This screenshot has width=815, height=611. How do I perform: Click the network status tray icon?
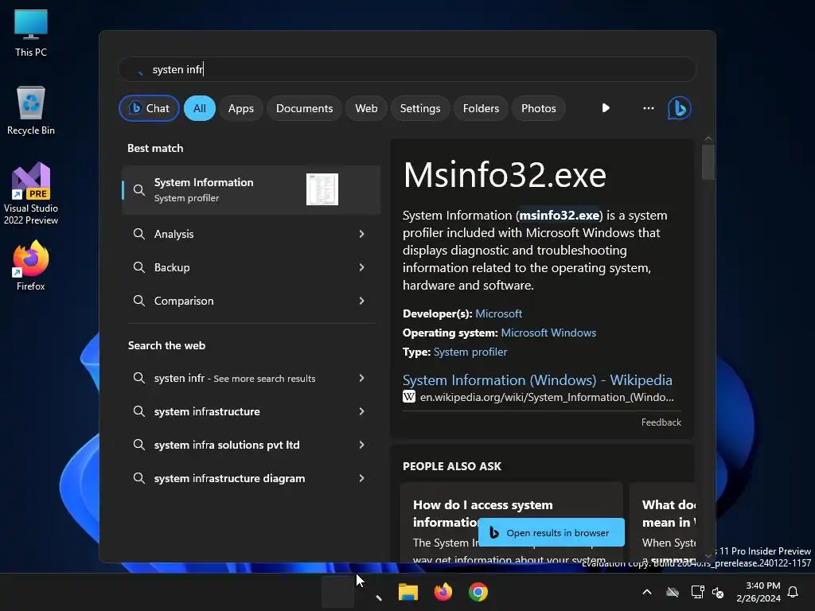tap(697, 592)
